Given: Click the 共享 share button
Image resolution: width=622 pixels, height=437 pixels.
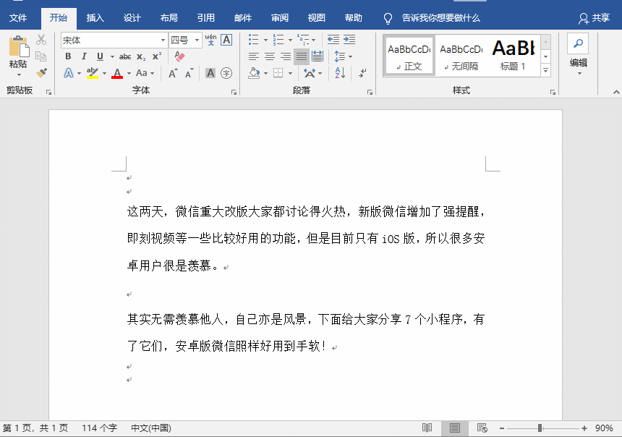Looking at the screenshot, I should (595, 18).
